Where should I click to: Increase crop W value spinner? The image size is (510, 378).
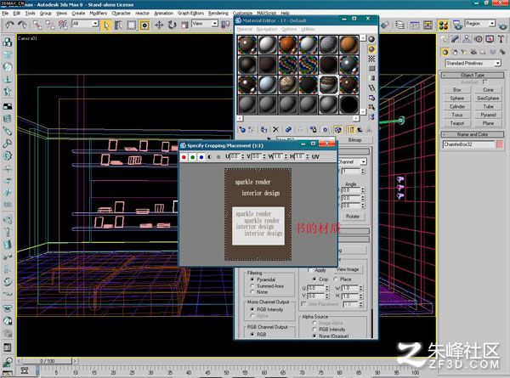tap(361, 286)
